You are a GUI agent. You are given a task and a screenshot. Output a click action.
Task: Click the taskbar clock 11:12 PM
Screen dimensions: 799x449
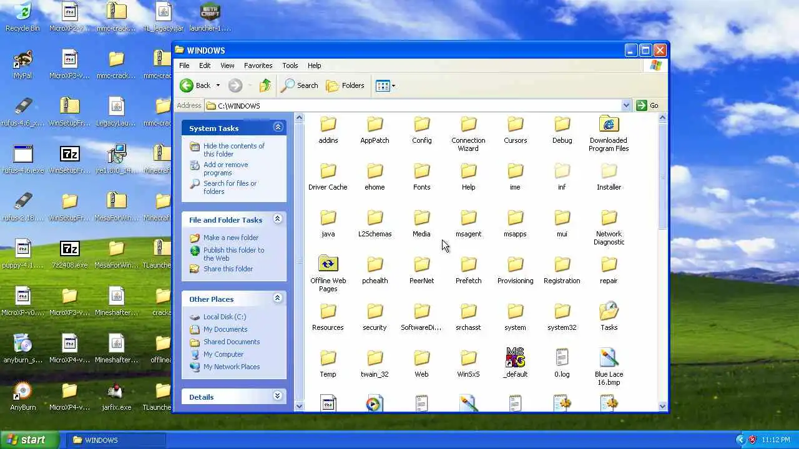pyautogui.click(x=776, y=440)
